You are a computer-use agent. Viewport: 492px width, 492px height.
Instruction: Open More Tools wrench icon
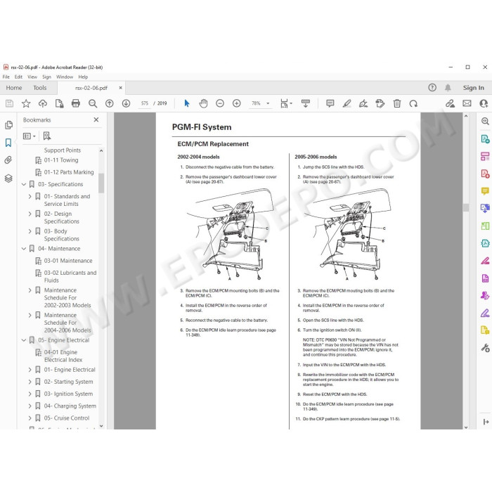485,348
